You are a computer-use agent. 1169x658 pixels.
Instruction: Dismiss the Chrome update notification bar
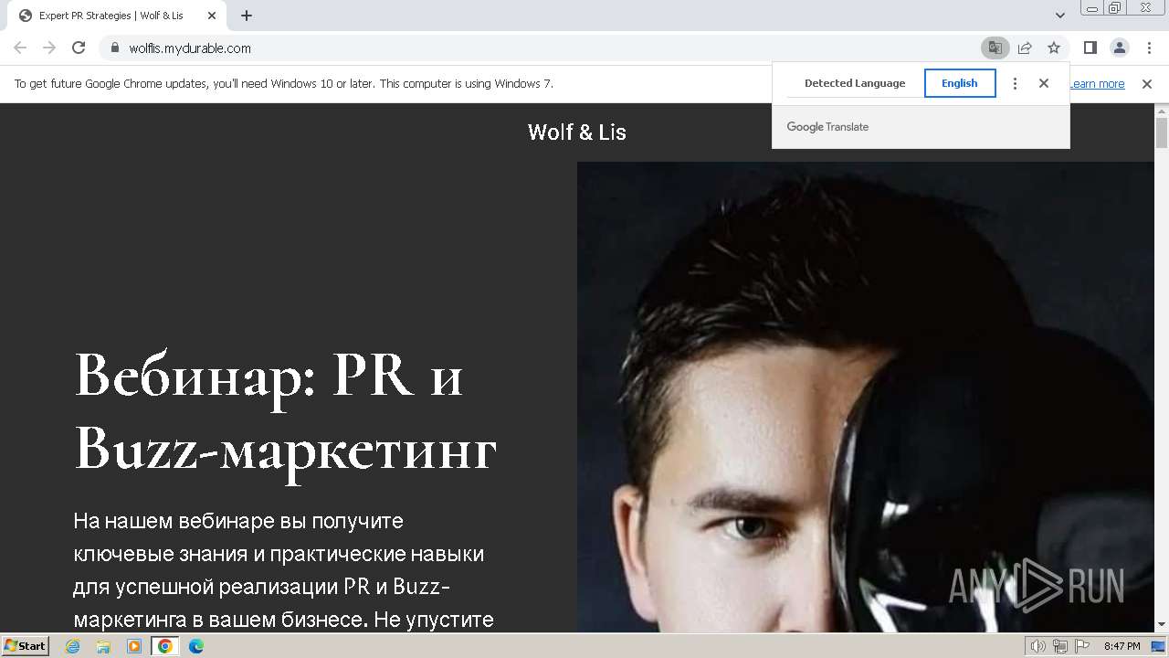tap(1147, 84)
